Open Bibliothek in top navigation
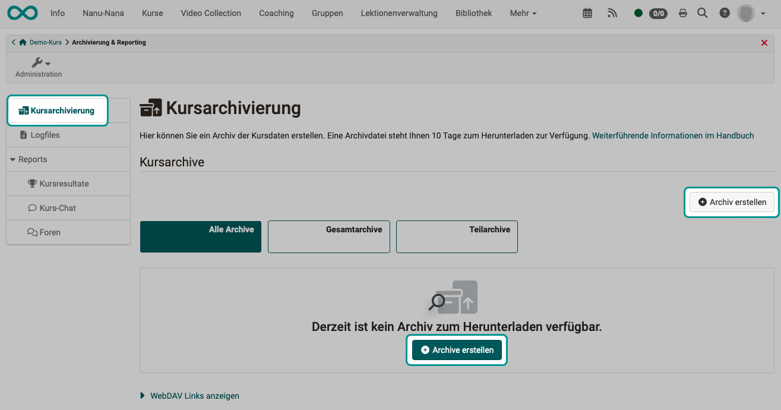Viewport: 781px width, 410px height. [474, 13]
